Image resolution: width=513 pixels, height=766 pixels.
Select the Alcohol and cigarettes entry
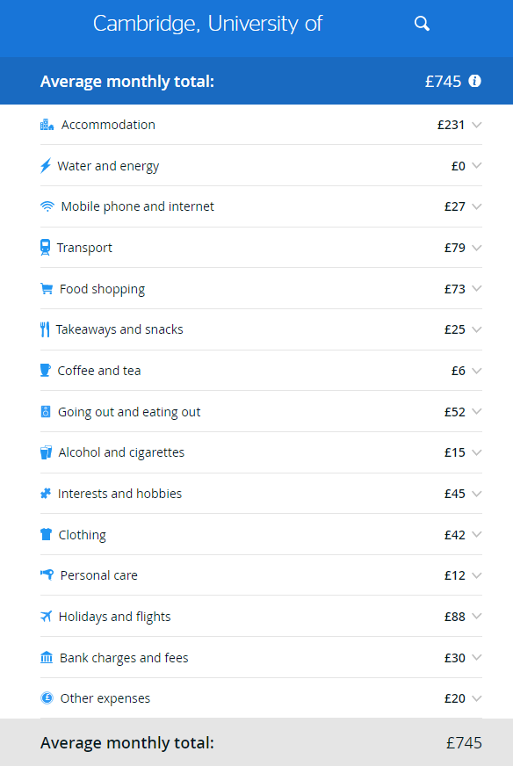tap(261, 452)
